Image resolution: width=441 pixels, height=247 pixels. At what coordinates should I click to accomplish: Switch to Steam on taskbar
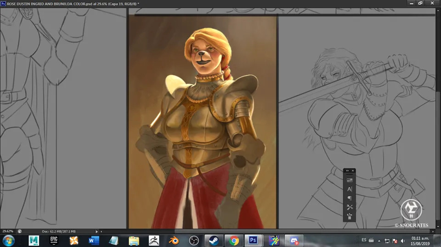[x=214, y=241]
